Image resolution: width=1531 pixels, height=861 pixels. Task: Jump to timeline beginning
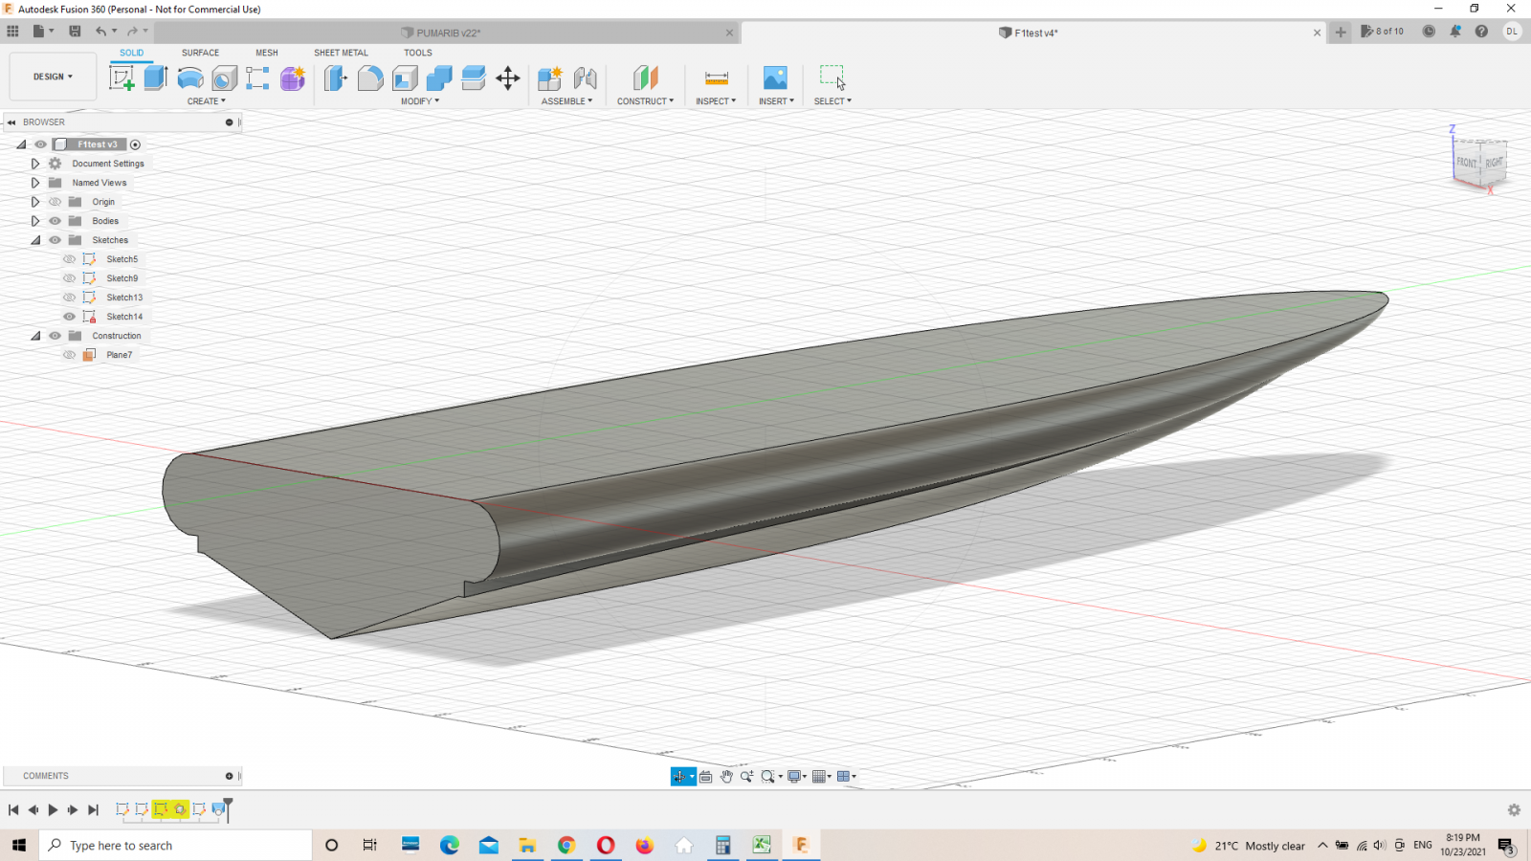(13, 810)
